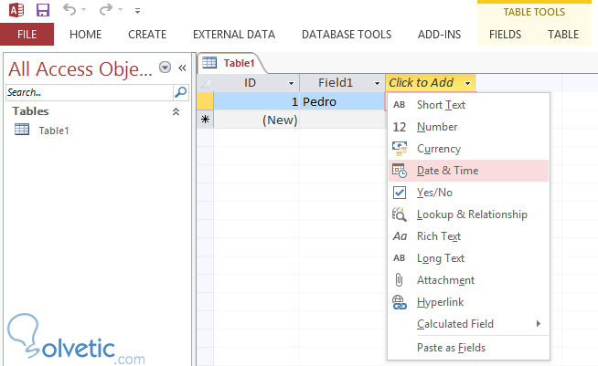
Task: Collapse the Tables group
Action: coord(176,111)
